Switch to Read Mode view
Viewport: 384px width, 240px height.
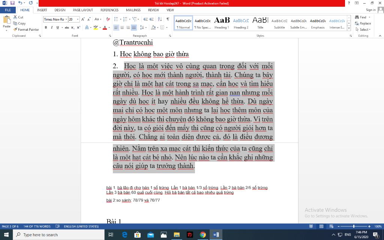click(311, 226)
